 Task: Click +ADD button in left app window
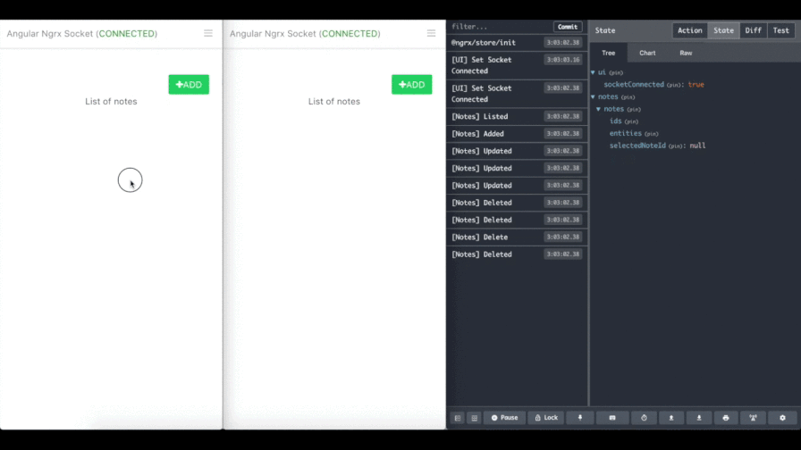pos(189,85)
